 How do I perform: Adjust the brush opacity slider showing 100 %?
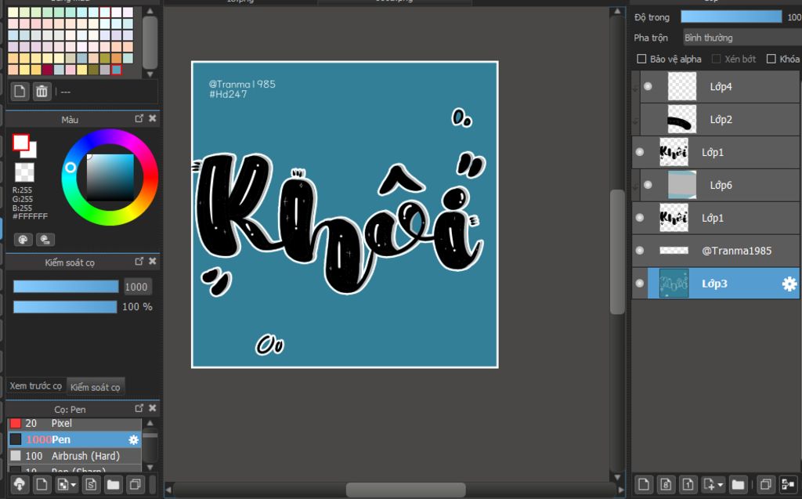click(65, 306)
